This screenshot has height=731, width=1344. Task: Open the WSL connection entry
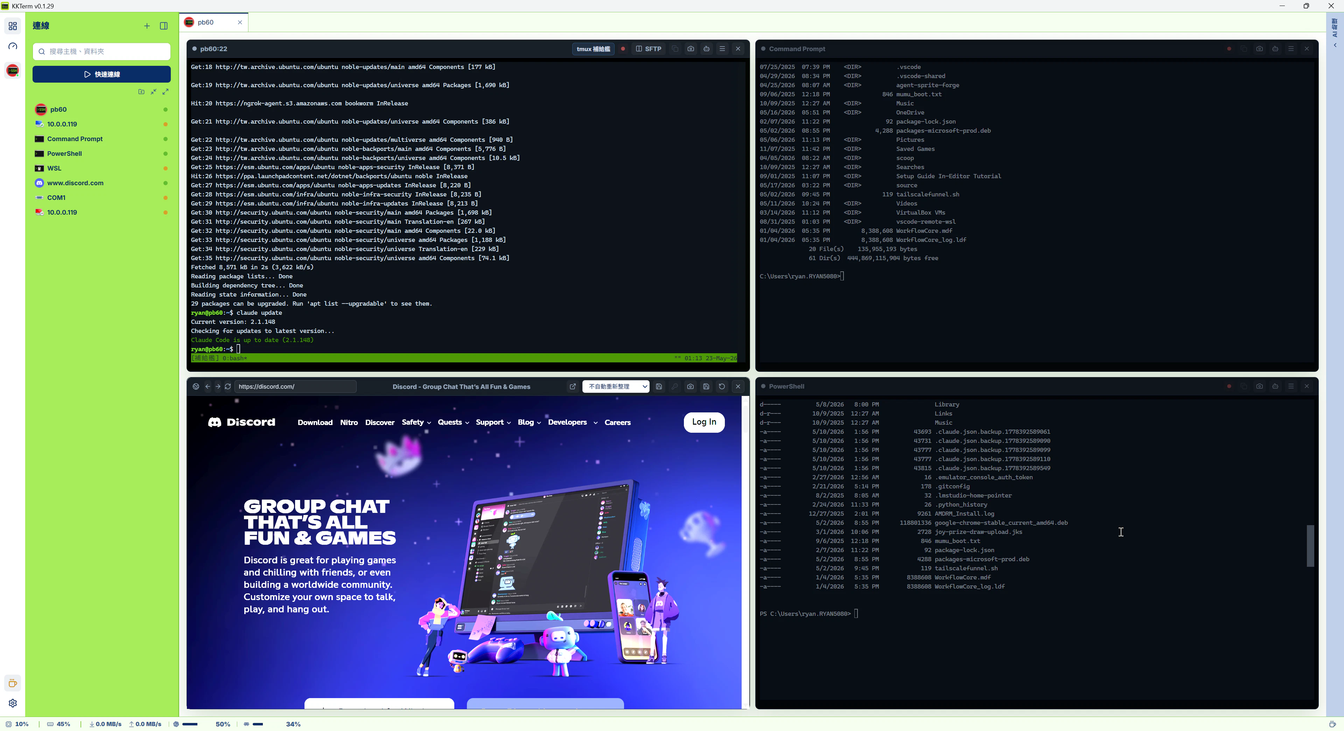click(x=101, y=168)
